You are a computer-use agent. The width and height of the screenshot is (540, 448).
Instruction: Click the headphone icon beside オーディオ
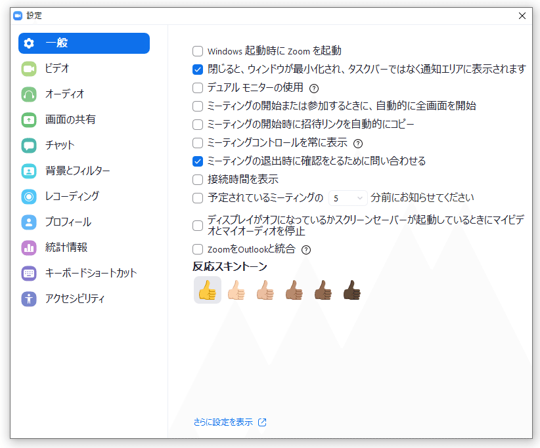point(29,94)
